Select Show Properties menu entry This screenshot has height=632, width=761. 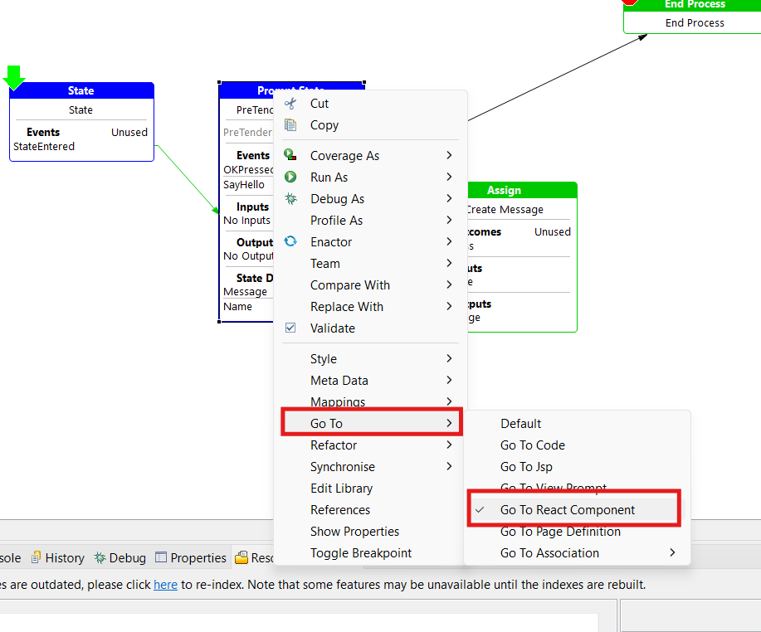[x=370, y=532]
